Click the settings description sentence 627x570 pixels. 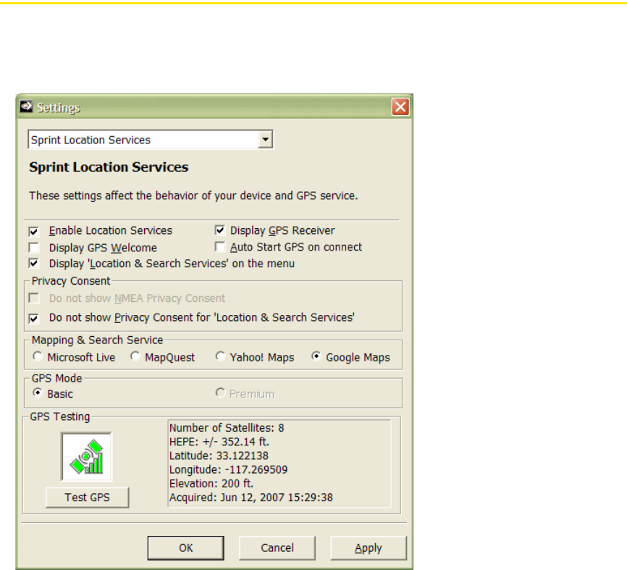193,196
